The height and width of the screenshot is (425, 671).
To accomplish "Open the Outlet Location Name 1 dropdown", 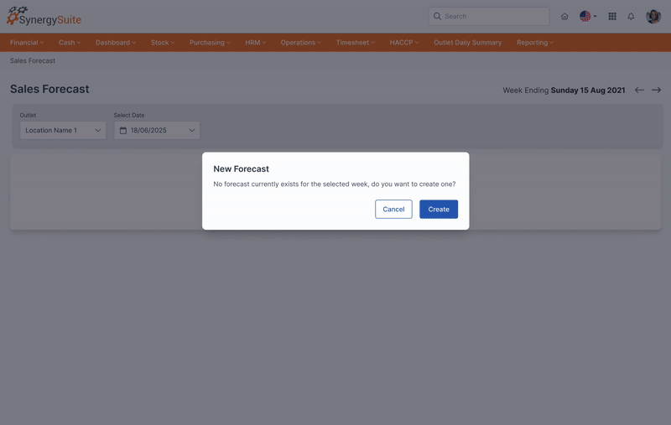I will coord(63,131).
